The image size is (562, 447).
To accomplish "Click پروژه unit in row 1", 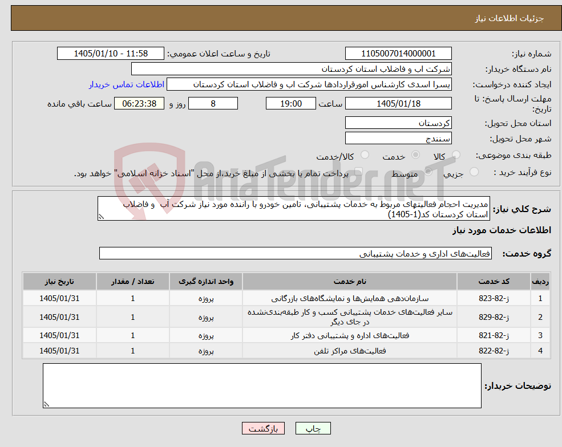I will (206, 298).
